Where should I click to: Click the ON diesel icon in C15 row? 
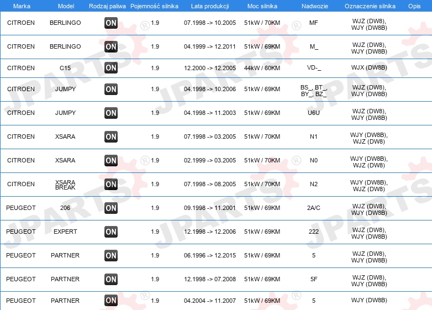(111, 68)
